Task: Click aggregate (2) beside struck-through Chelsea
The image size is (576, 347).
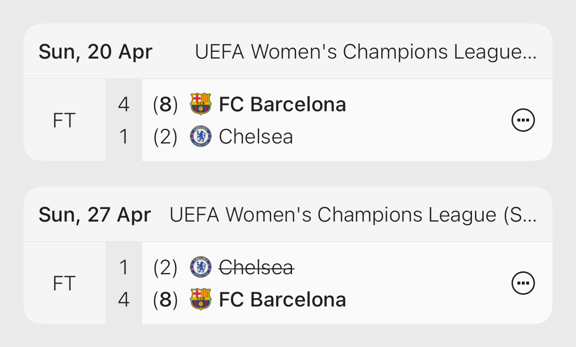Action: [165, 267]
